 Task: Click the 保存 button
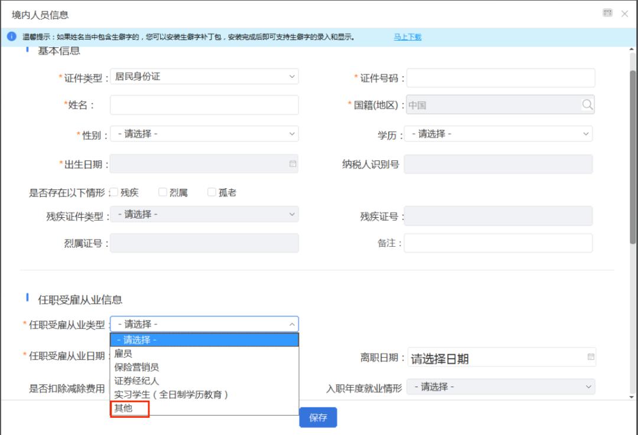pyautogui.click(x=318, y=417)
